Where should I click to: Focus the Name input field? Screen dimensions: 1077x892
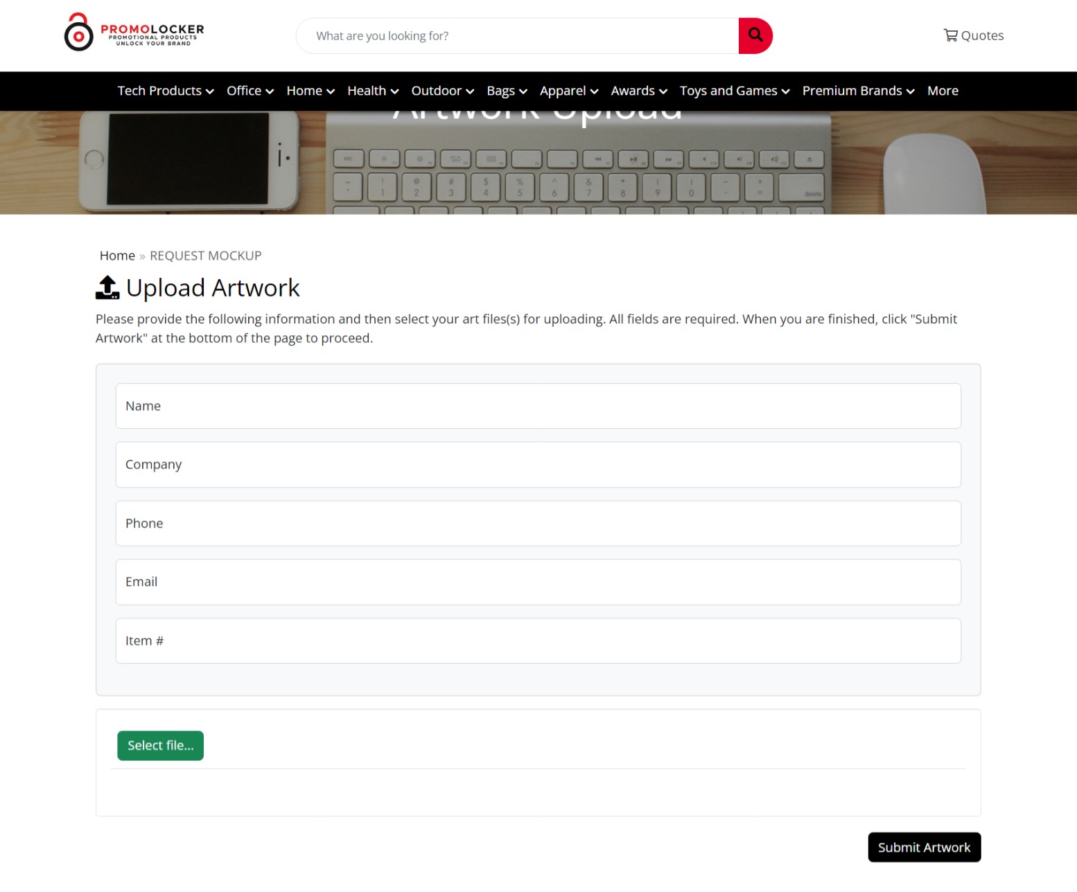pyautogui.click(x=538, y=406)
